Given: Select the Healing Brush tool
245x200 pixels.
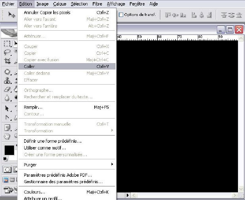Looking at the screenshot, I should (7, 72).
